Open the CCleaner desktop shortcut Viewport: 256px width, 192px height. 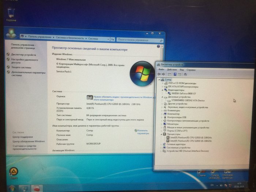pyautogui.click(x=201, y=173)
